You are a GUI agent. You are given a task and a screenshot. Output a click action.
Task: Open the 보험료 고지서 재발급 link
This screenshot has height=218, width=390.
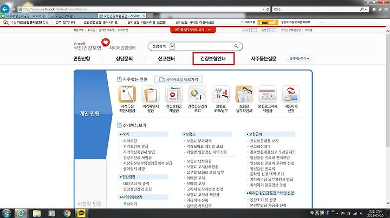(x=203, y=195)
